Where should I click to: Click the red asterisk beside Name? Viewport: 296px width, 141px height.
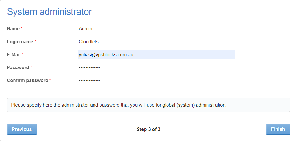(x=21, y=28)
